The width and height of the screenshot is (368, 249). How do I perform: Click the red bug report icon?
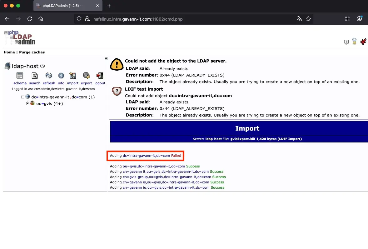(x=363, y=41)
